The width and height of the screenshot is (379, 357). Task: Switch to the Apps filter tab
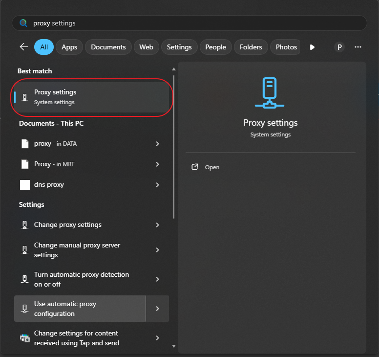(x=69, y=47)
